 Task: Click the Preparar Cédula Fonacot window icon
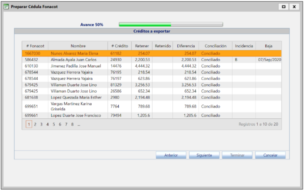6,7
